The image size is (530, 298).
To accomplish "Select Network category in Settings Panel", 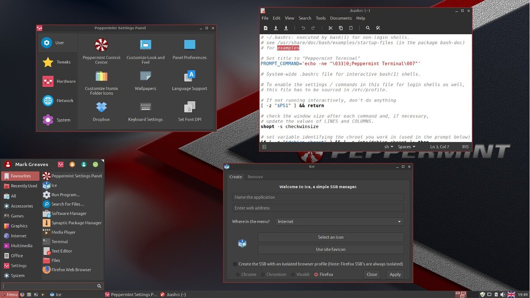I will point(57,101).
